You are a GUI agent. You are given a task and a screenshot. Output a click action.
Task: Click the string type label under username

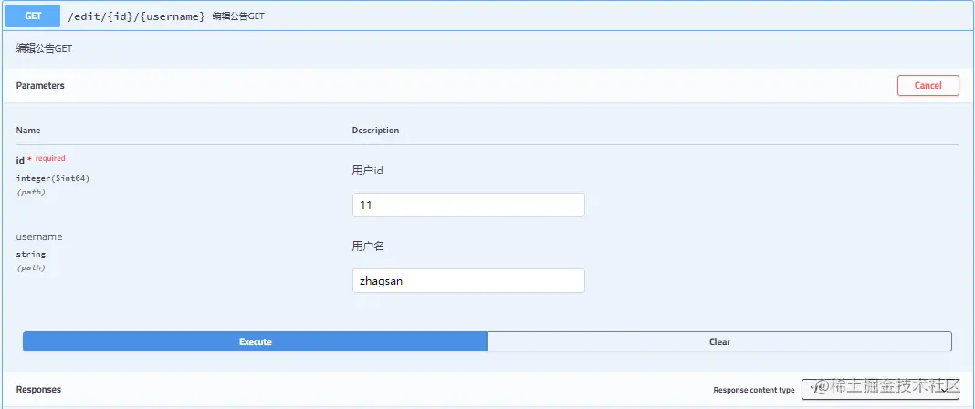(31, 254)
